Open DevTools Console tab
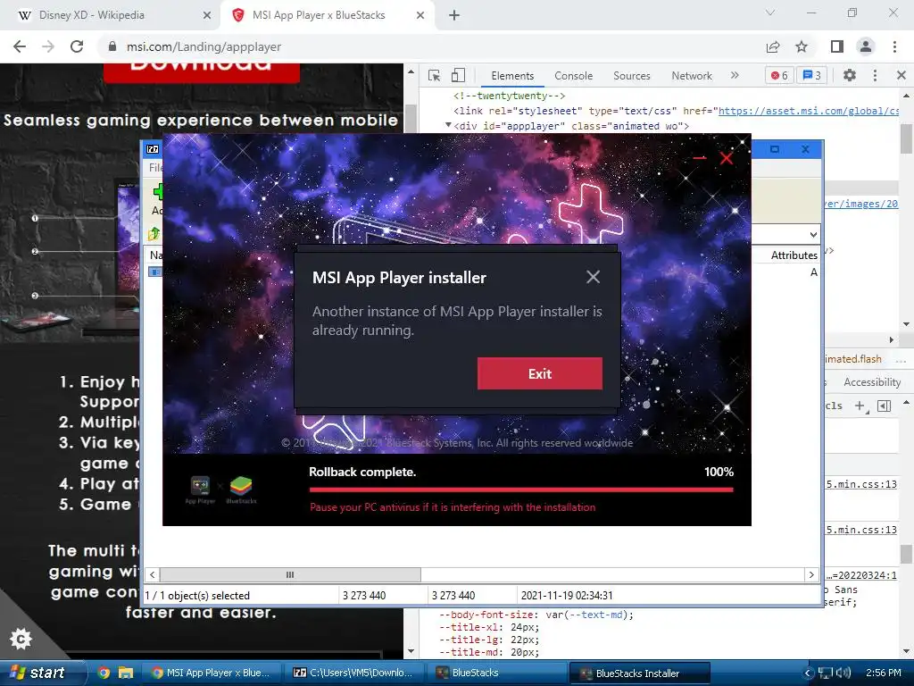This screenshot has height=686, width=914. 574,76
